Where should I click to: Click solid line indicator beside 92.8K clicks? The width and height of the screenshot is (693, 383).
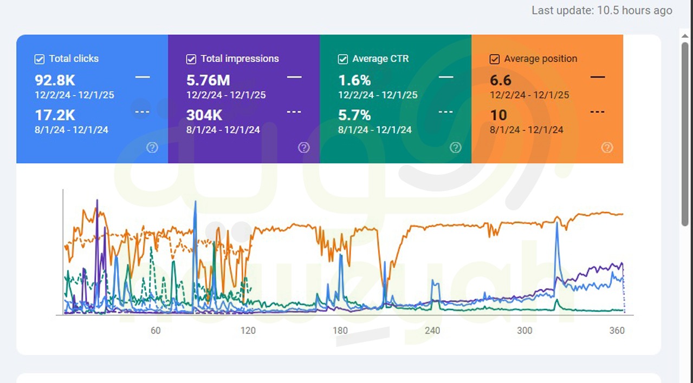click(143, 77)
